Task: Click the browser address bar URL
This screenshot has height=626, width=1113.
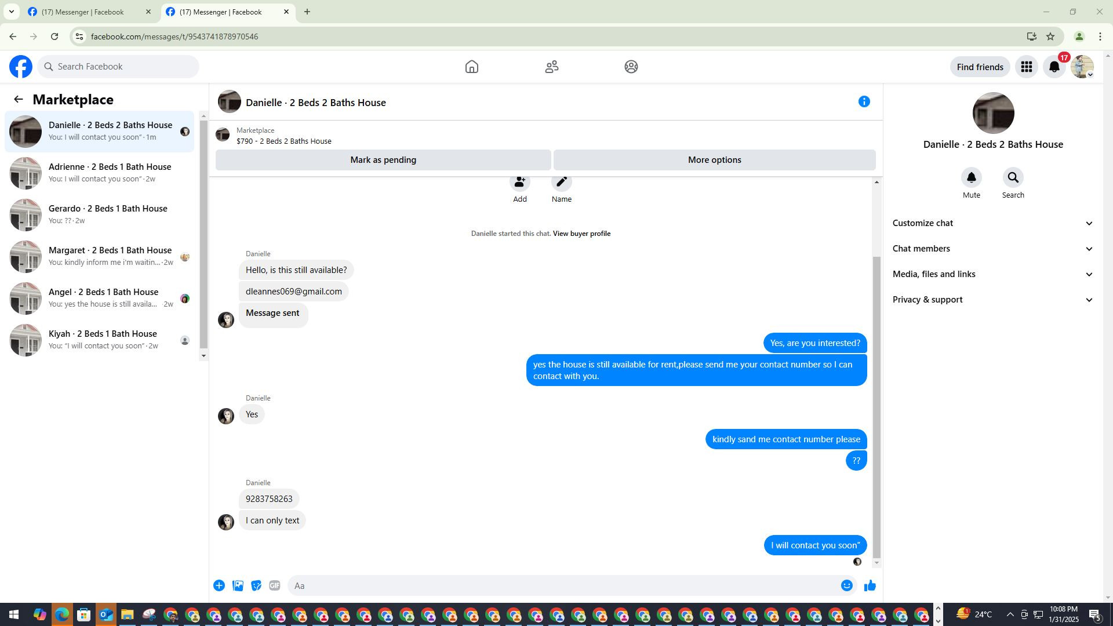Action: [x=174, y=37]
